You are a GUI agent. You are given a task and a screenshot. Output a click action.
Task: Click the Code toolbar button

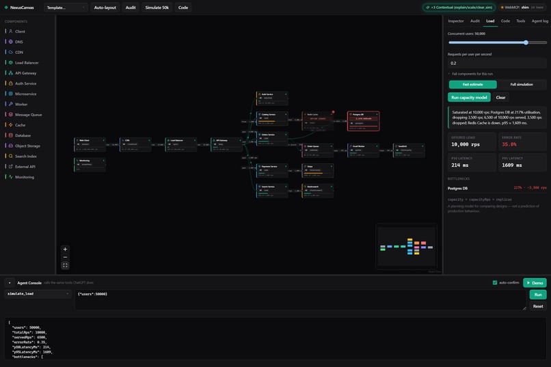pos(183,8)
